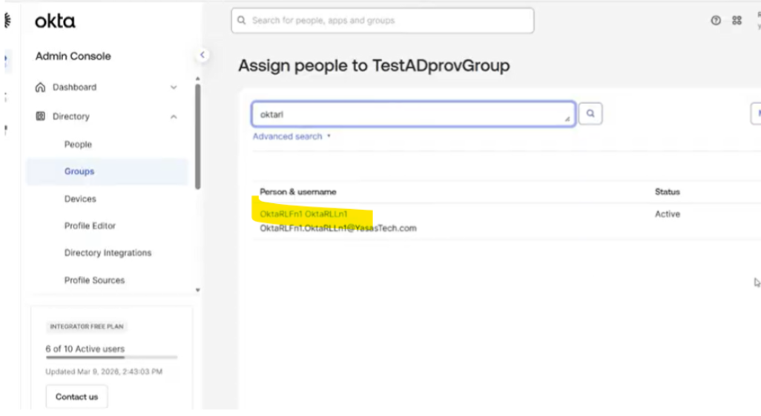Click the search magnifier button beside oktarl field
The image size is (761, 416).
590,113
